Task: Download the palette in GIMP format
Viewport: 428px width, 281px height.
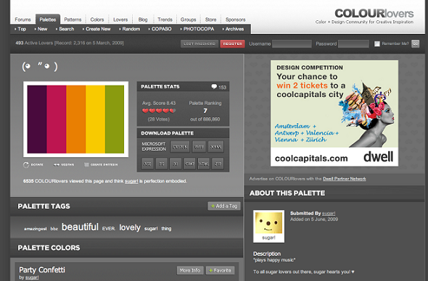Action: point(190,164)
